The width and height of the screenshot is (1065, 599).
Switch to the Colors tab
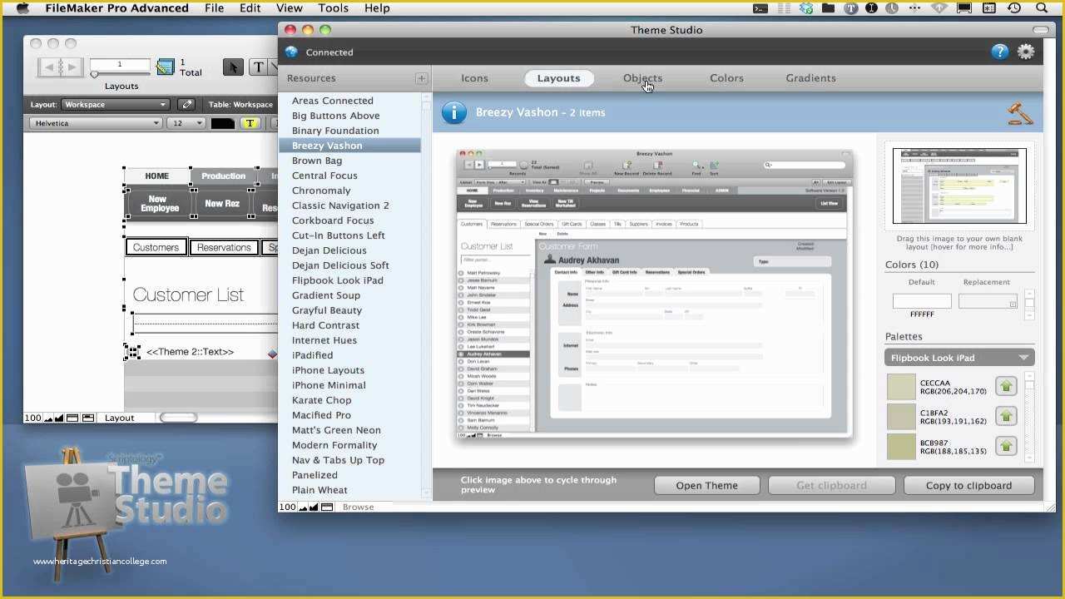pos(726,78)
